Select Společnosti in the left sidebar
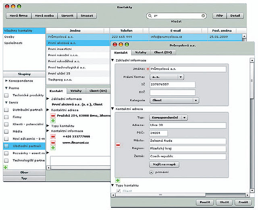 click(x=24, y=43)
